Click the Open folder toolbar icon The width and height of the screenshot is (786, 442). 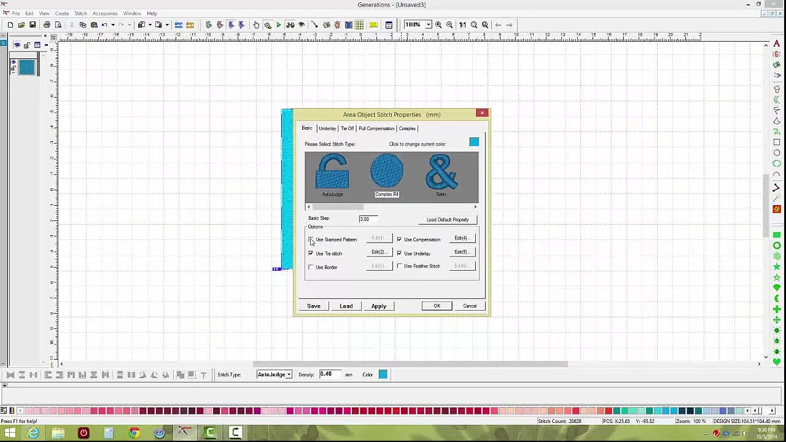coord(21,25)
